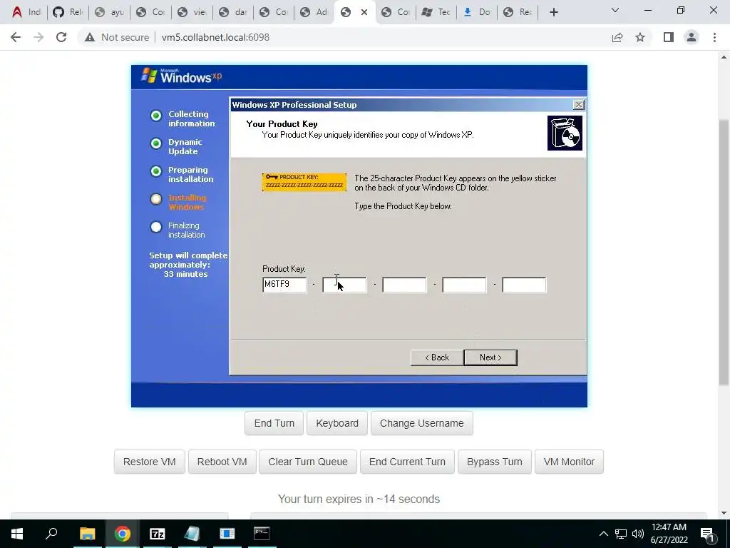Open VM Monitor button
This screenshot has height=548, width=730.
pos(569,462)
